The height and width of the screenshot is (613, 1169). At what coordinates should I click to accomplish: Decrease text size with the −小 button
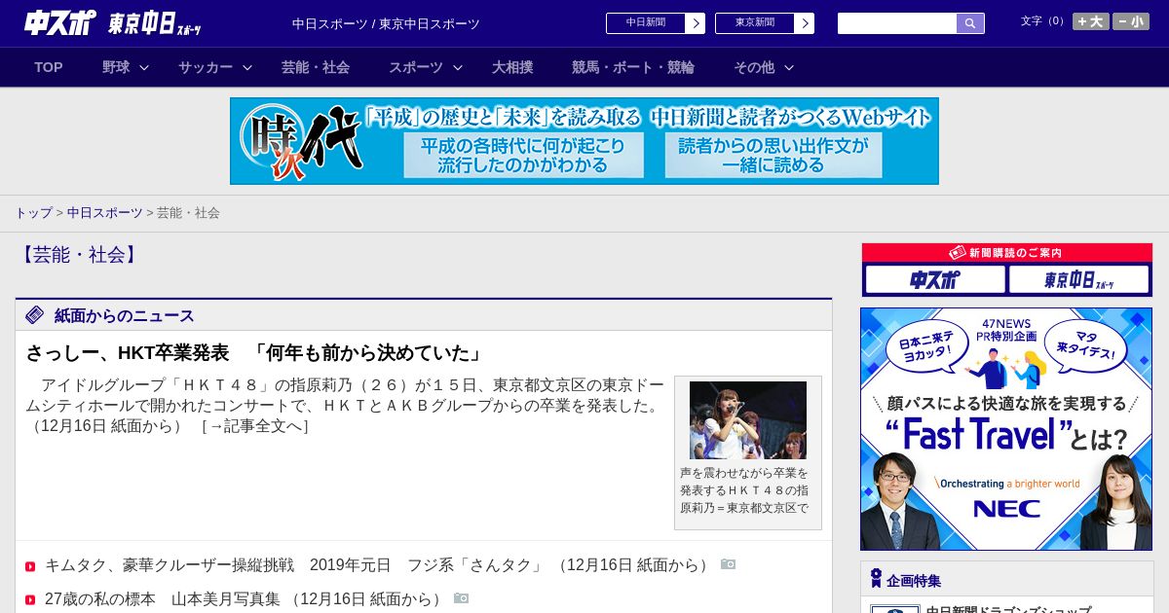pos(1131,21)
